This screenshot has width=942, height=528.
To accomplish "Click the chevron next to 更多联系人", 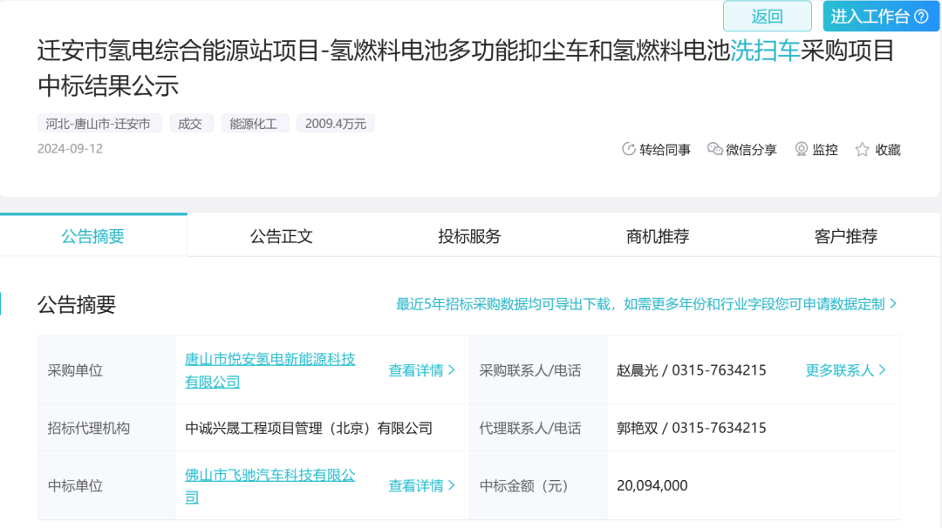I will [x=883, y=370].
